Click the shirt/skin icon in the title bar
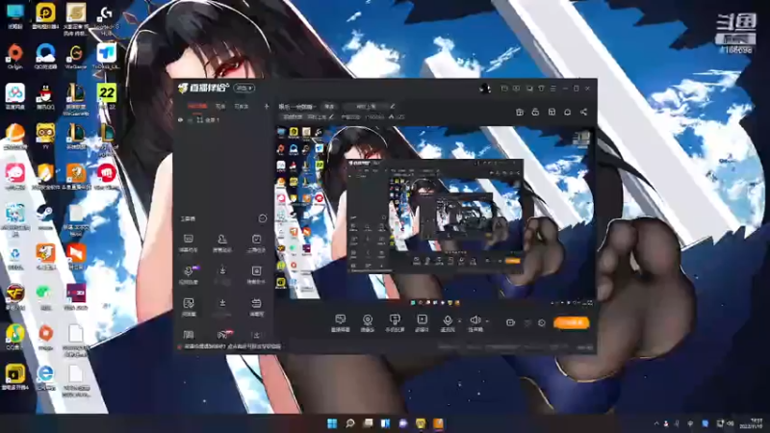This screenshot has width=770, height=433. (541, 89)
